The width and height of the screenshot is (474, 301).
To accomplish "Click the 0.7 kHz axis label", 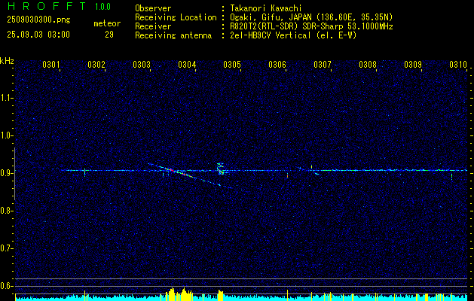I will pos(6,248).
